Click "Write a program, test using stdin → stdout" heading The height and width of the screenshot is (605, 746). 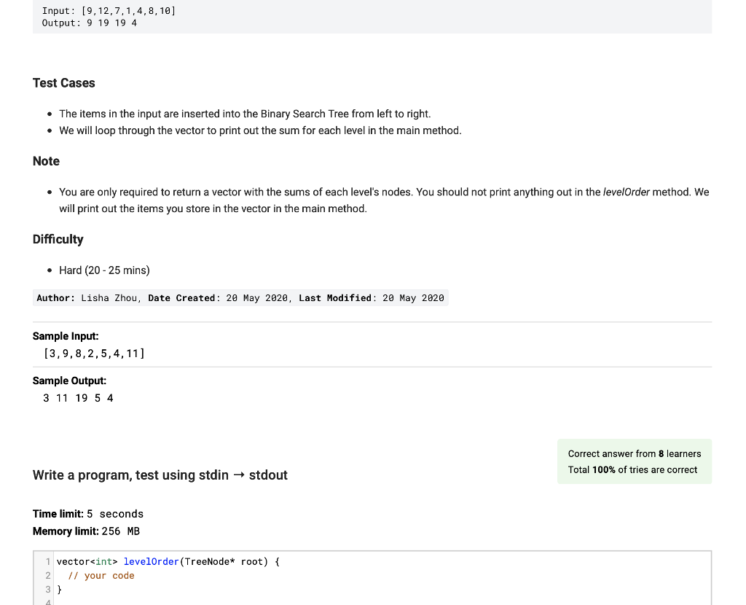tap(160, 475)
